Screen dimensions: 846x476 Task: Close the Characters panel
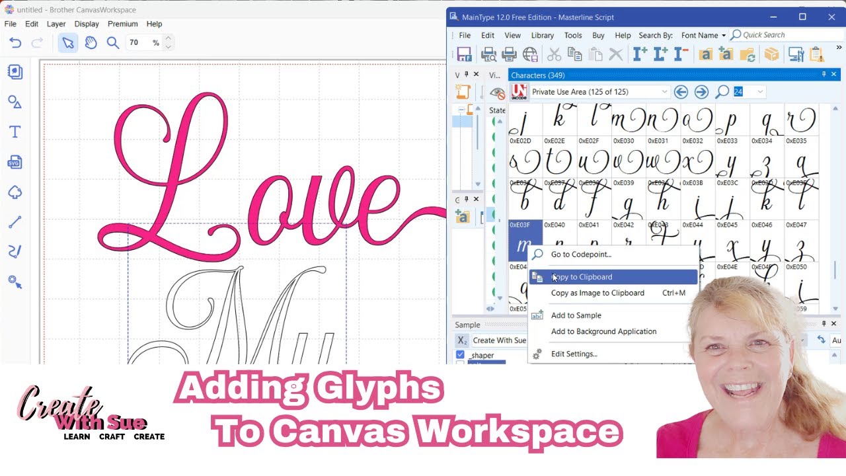834,75
